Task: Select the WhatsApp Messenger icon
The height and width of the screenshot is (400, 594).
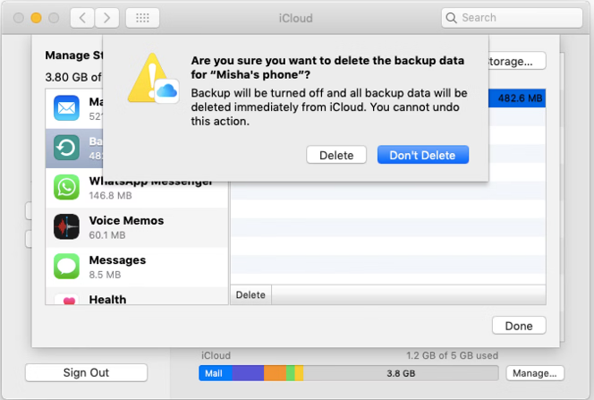Action: coord(66,187)
